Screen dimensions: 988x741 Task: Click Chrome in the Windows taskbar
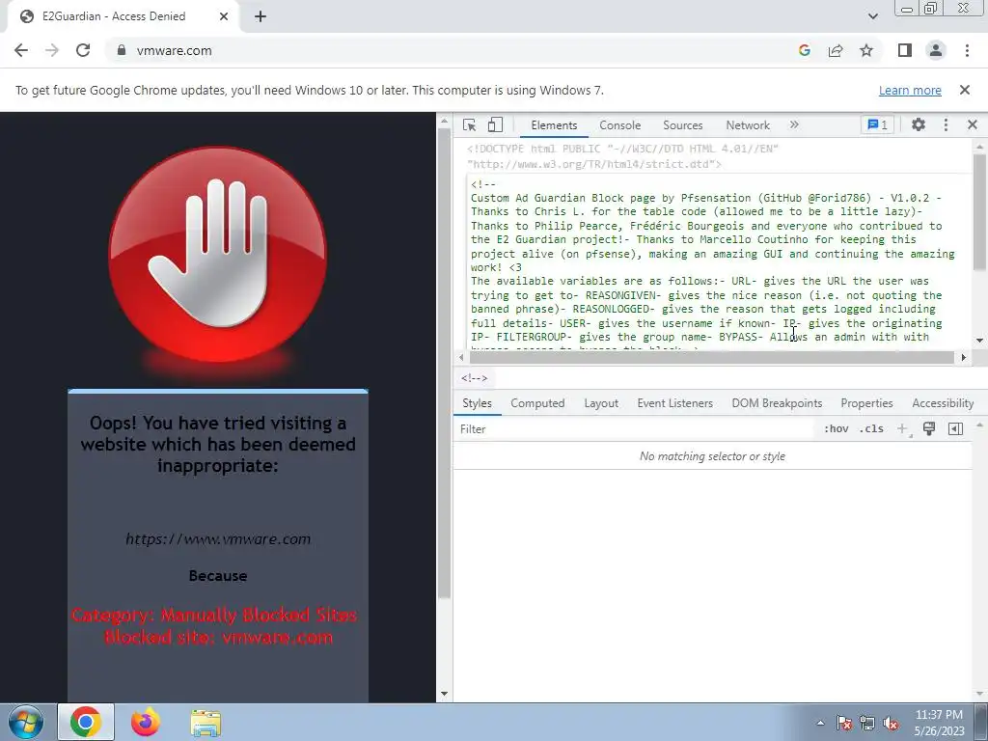tap(86, 722)
